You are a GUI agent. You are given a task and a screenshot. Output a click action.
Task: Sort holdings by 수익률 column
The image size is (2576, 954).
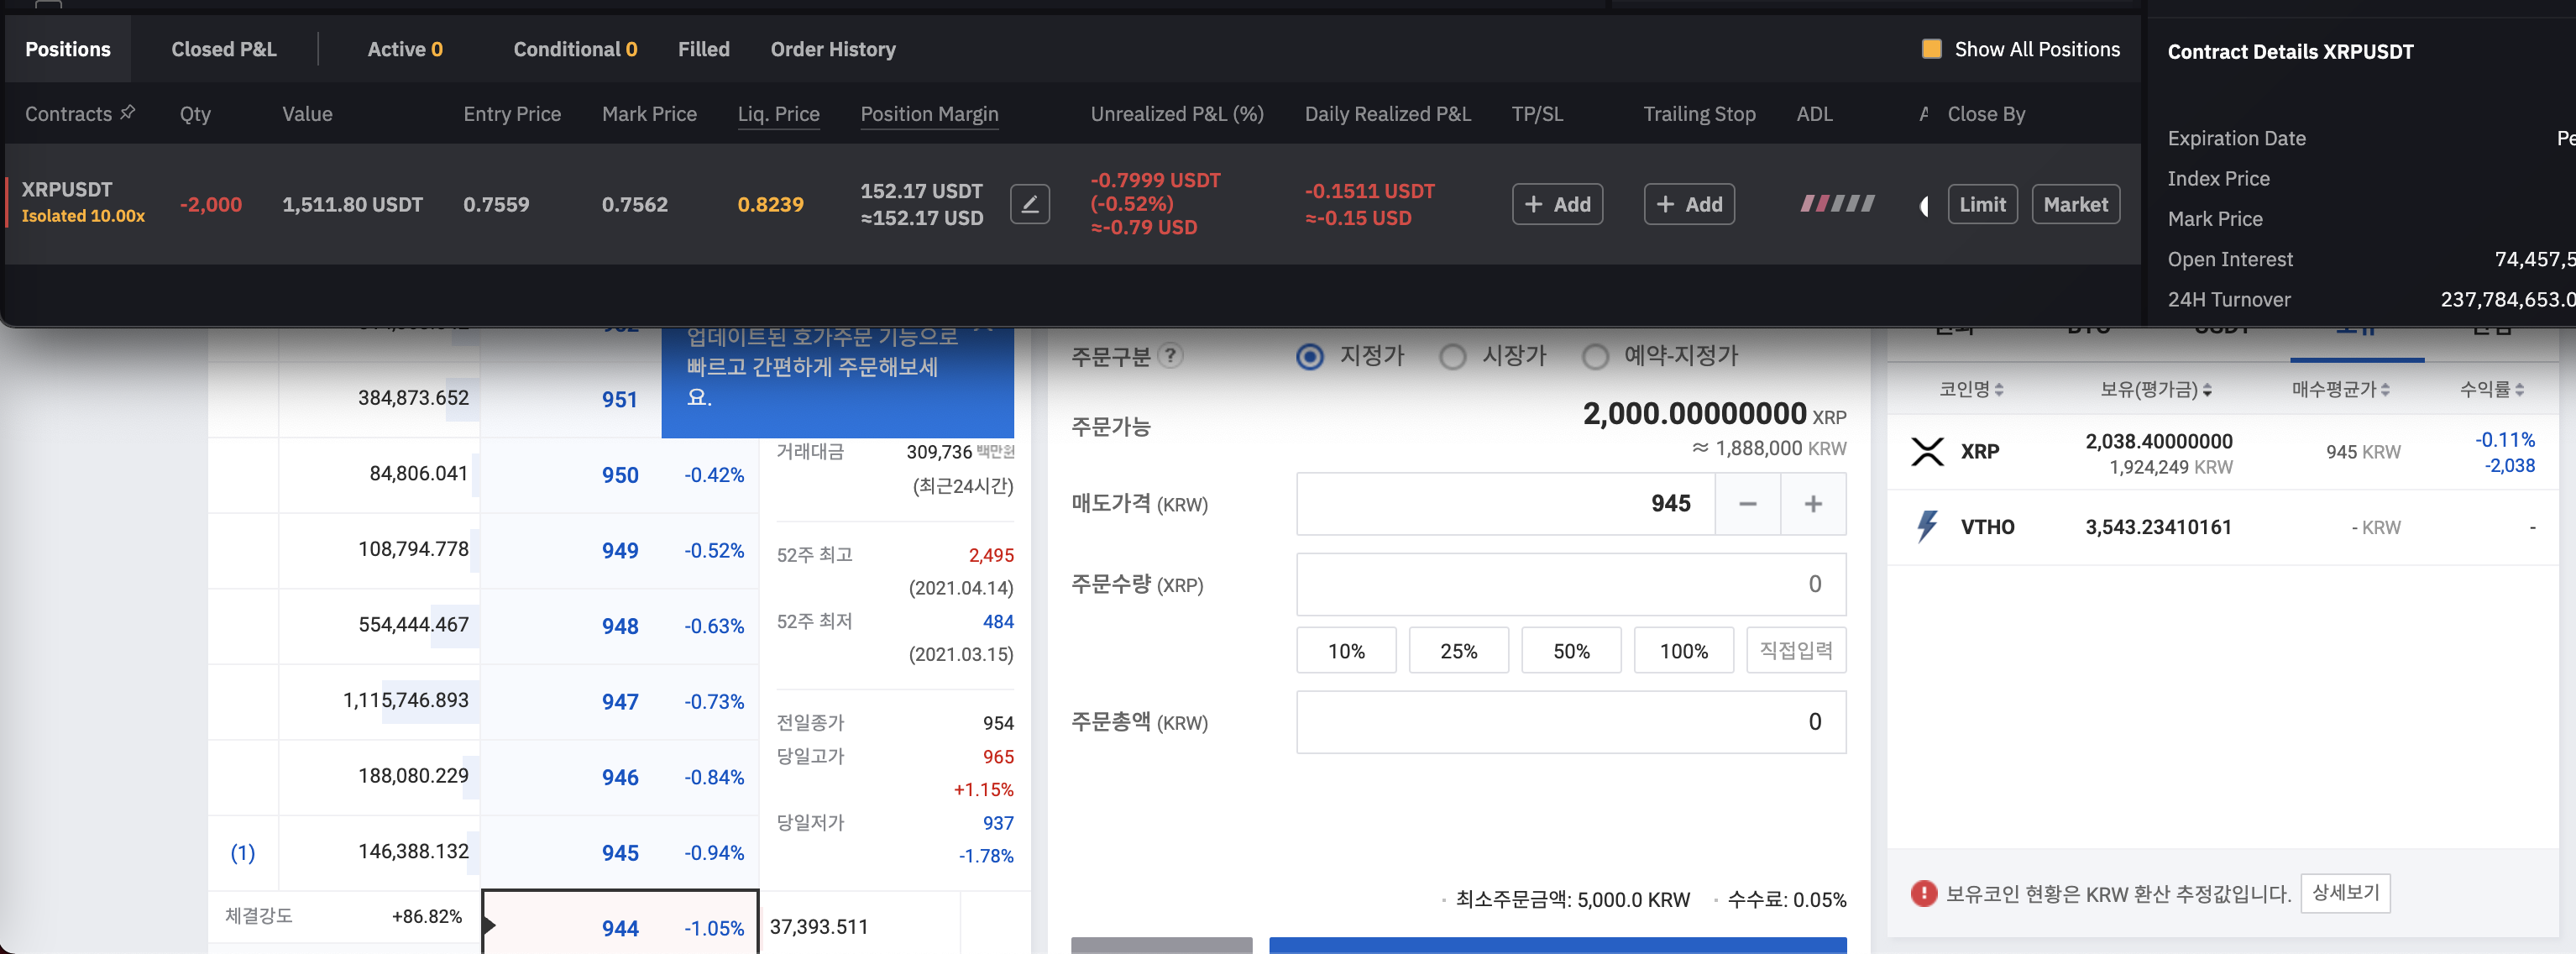2492,389
